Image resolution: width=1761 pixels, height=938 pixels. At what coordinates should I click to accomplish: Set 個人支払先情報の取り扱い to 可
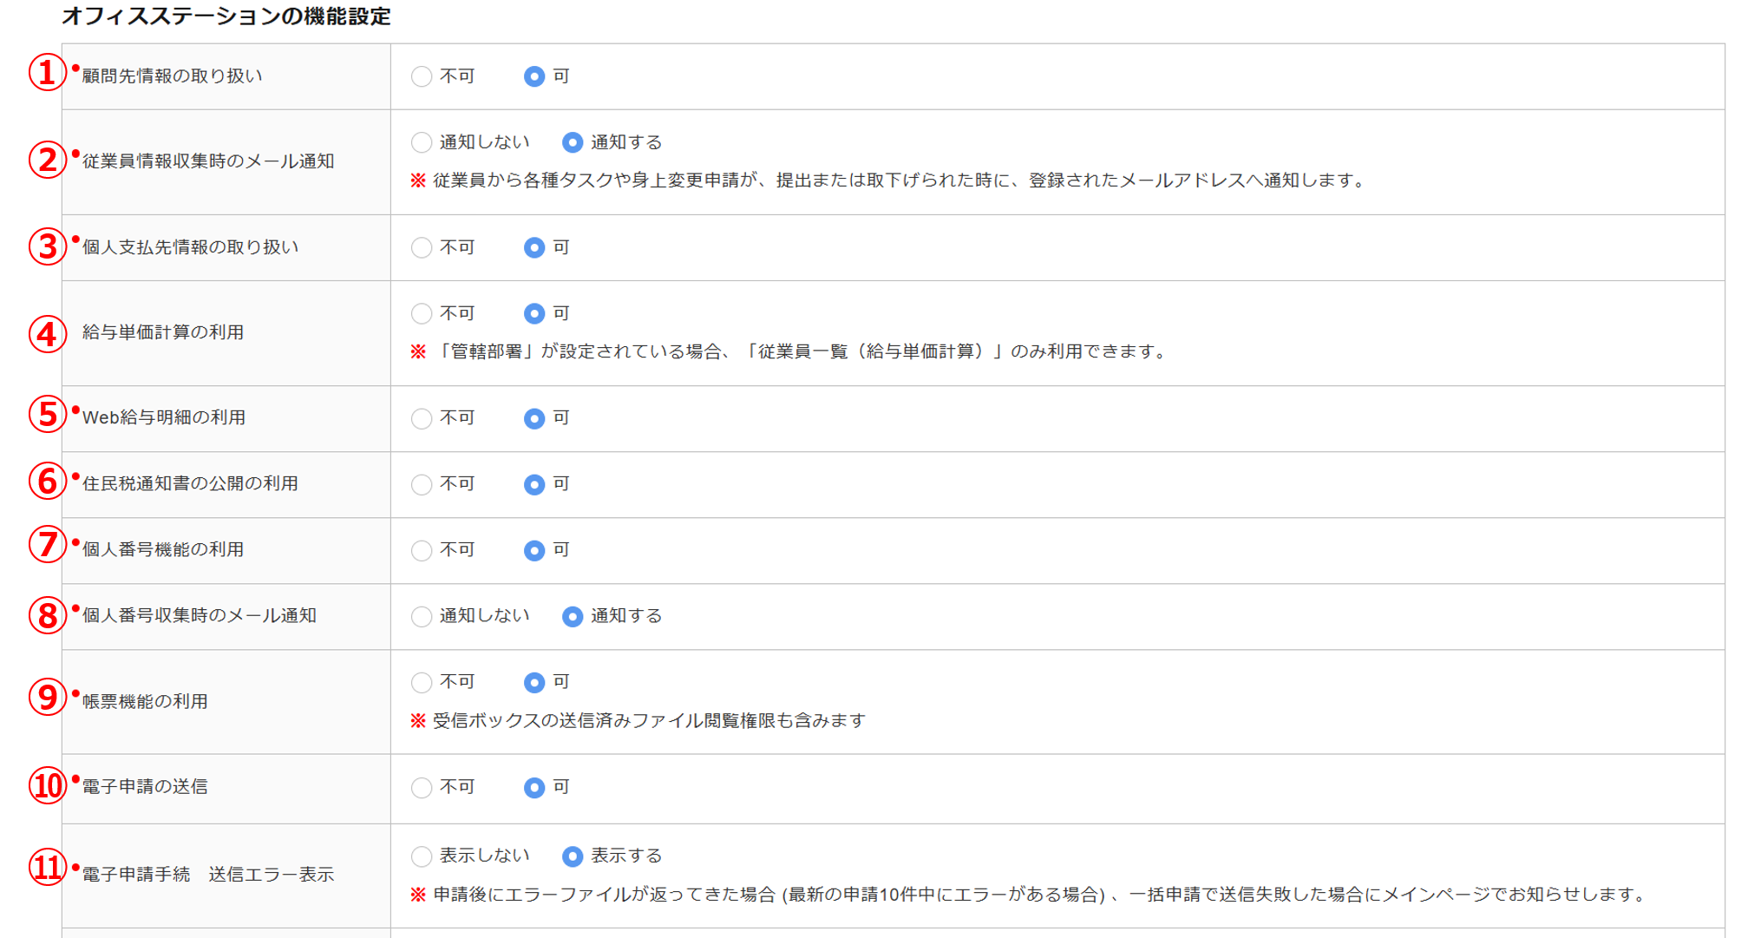click(x=534, y=248)
